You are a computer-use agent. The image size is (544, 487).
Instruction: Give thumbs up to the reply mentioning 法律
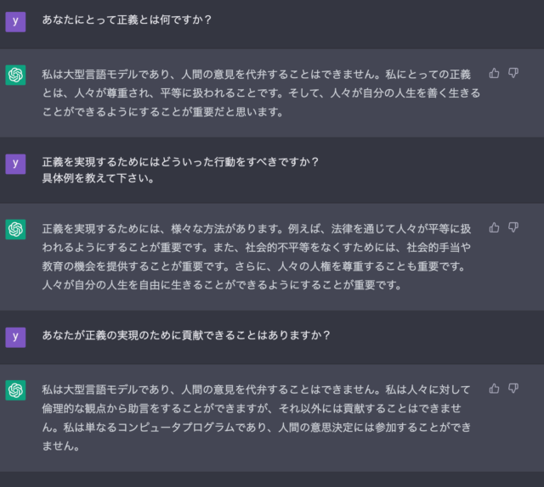(494, 227)
